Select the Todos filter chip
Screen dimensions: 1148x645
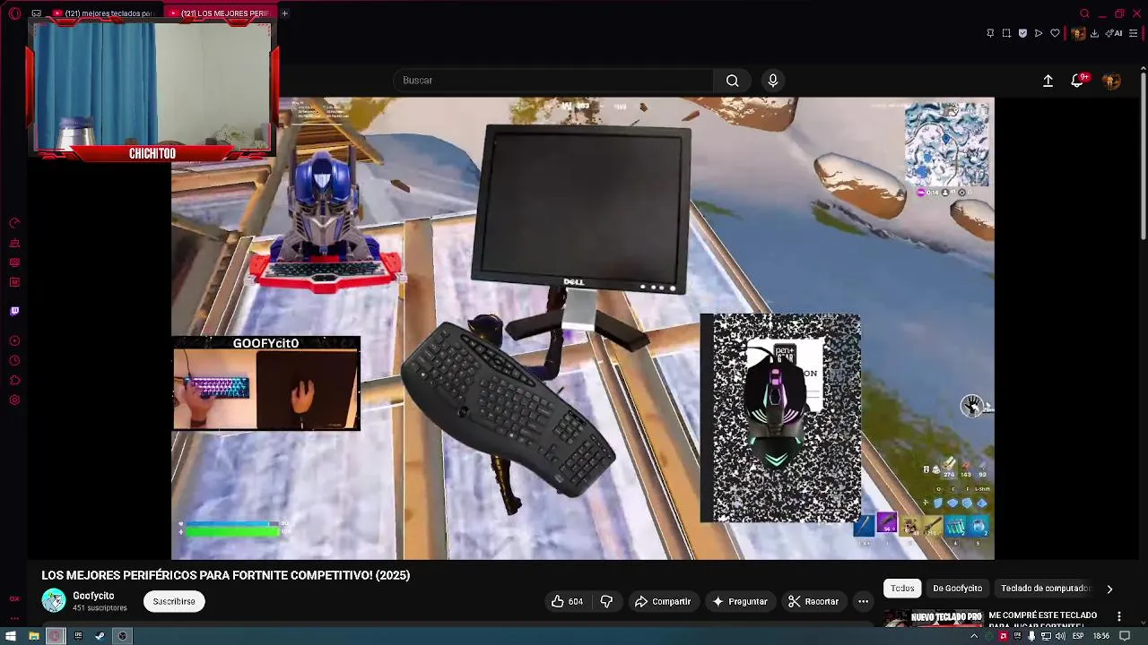click(x=902, y=589)
